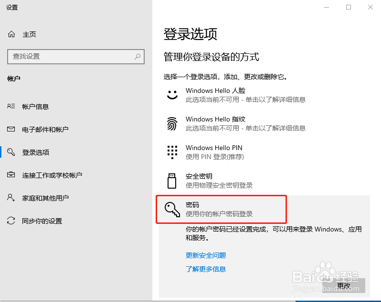Click 使用物理安全密钥登录 description text
Viewport: 381px width, 302px height.
click(219, 185)
